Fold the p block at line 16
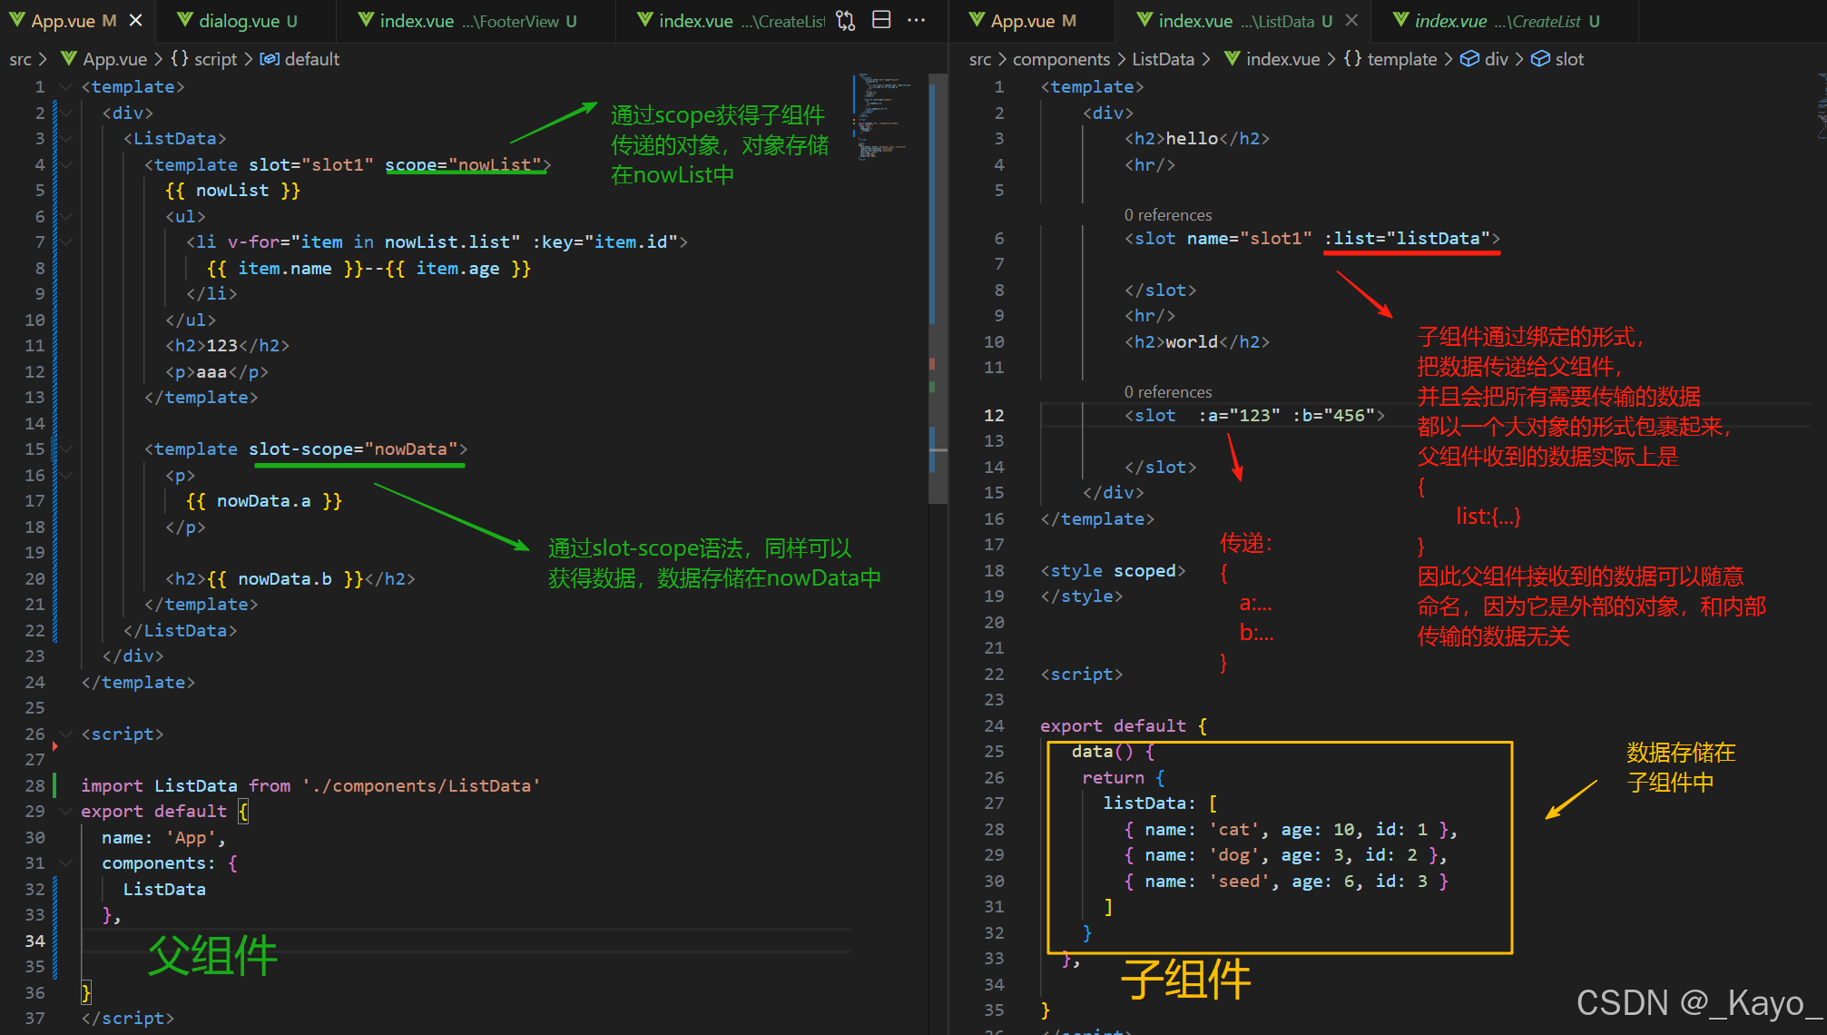 coord(66,476)
